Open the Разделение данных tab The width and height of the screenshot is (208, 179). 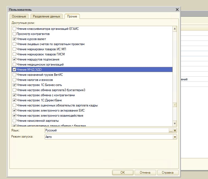(x=46, y=16)
